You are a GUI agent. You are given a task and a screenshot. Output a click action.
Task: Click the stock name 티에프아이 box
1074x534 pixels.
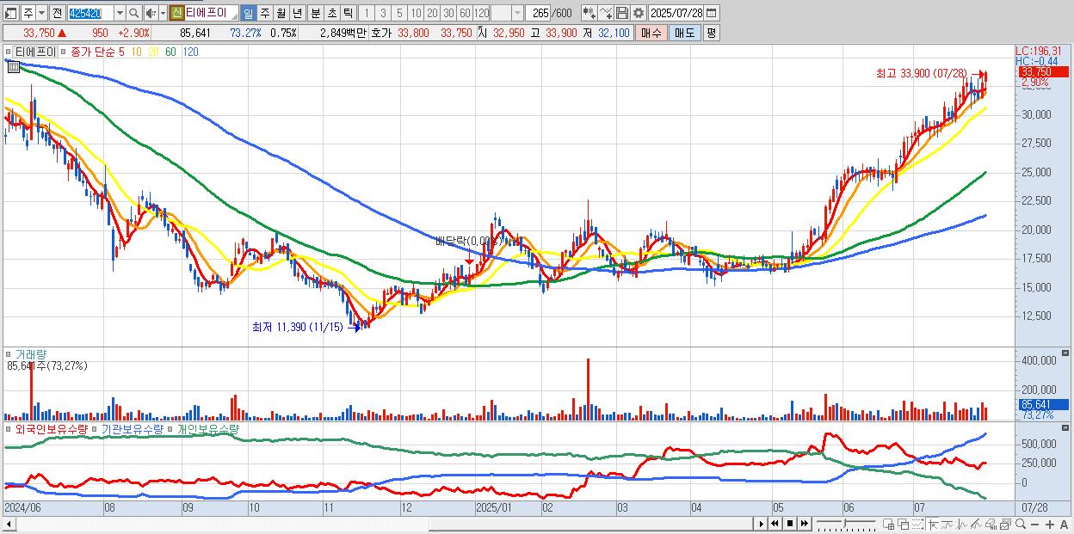click(x=212, y=13)
